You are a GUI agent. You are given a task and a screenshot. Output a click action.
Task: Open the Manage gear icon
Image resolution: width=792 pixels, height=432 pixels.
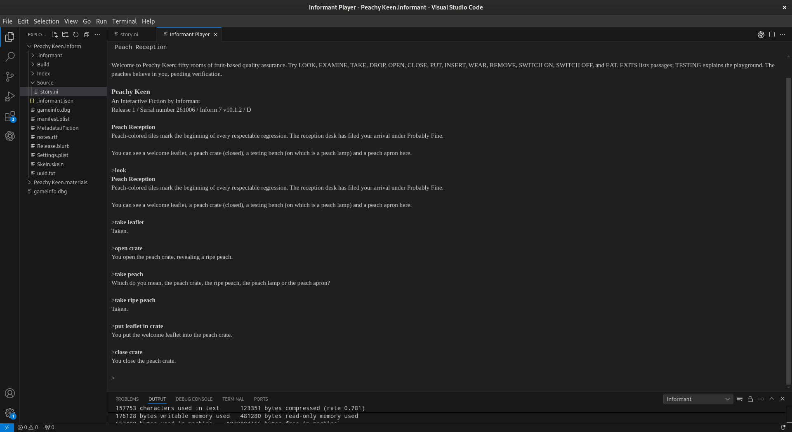[10, 413]
